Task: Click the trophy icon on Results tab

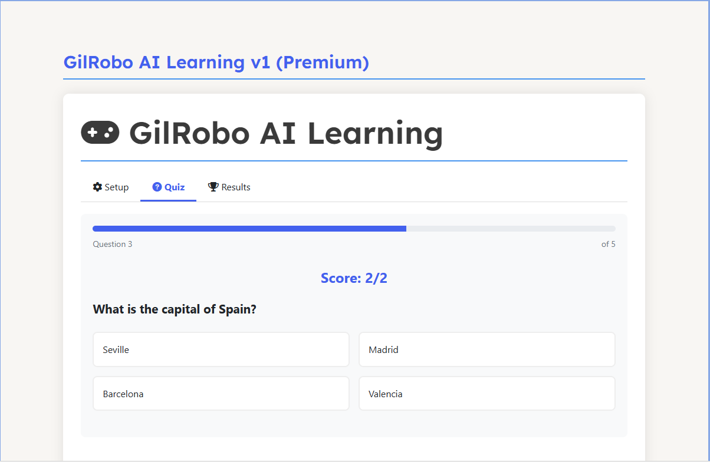Action: coord(213,187)
